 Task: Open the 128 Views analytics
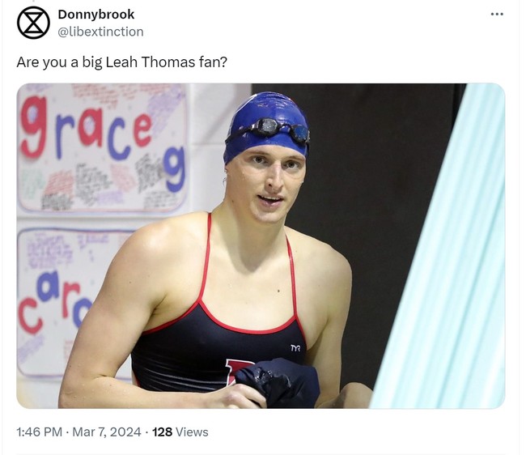pyautogui.click(x=180, y=432)
